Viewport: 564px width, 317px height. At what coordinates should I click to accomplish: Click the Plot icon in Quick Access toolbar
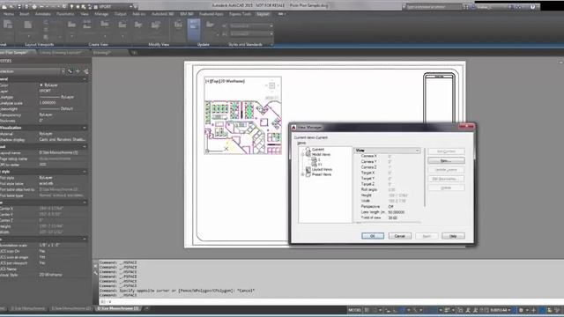[34, 6]
